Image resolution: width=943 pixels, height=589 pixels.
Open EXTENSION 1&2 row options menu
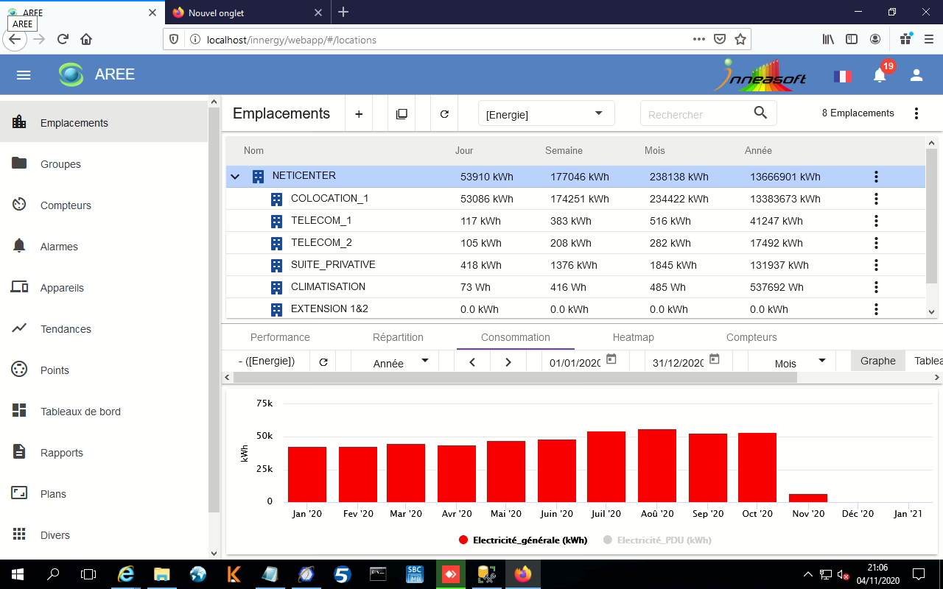(x=876, y=309)
